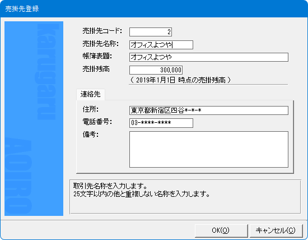Viewport: 308px width, 240px height.
Task: Select the 帳簿表題 input box
Action: [209, 57]
